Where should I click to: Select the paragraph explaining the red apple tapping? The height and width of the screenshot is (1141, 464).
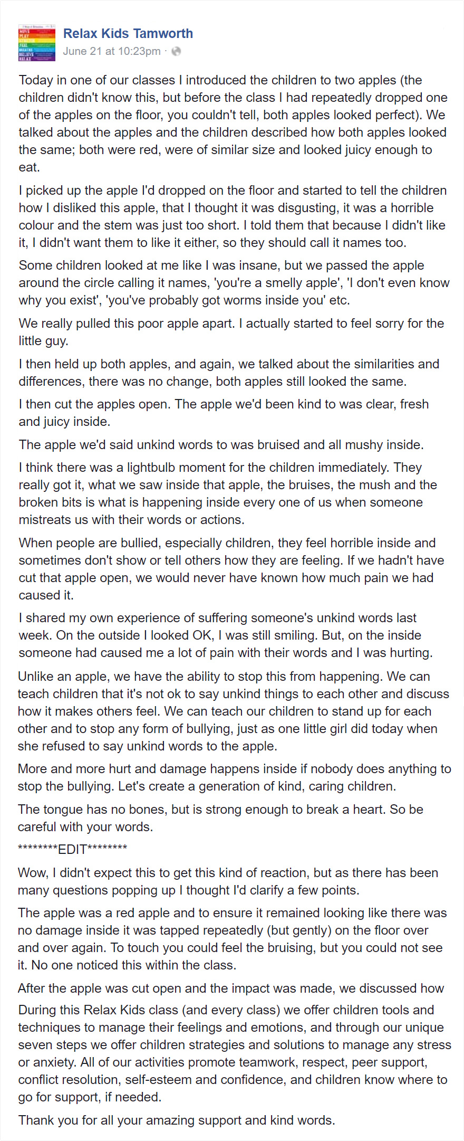(x=232, y=939)
